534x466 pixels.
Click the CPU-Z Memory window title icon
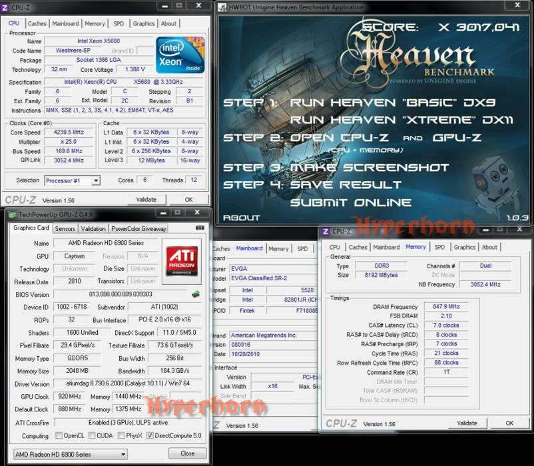click(x=326, y=232)
